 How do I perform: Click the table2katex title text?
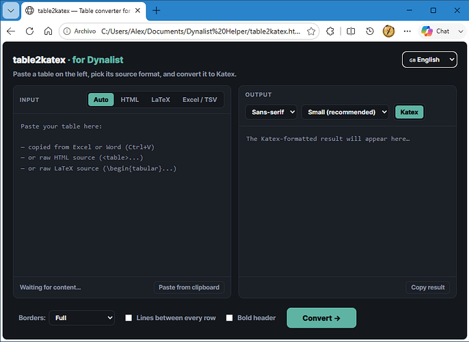pyautogui.click(x=39, y=60)
